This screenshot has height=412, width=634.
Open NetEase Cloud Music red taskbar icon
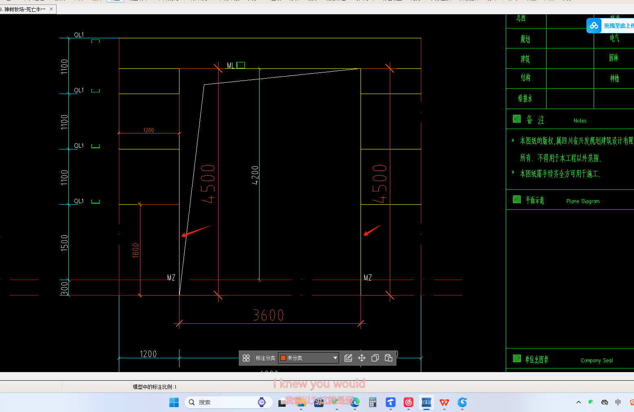[x=409, y=402]
